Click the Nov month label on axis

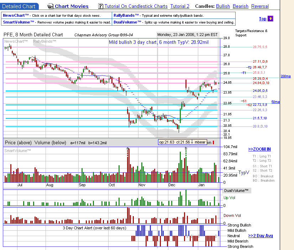coord(142,185)
